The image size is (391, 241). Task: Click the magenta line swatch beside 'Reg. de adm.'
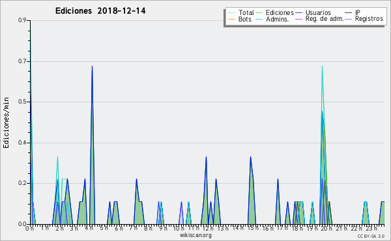coord(298,19)
